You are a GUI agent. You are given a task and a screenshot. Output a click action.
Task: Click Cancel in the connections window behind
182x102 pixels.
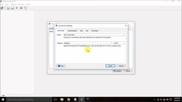(128, 71)
